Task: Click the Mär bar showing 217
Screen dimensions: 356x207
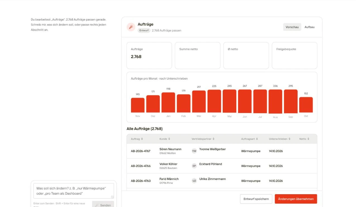Action: [199, 102]
